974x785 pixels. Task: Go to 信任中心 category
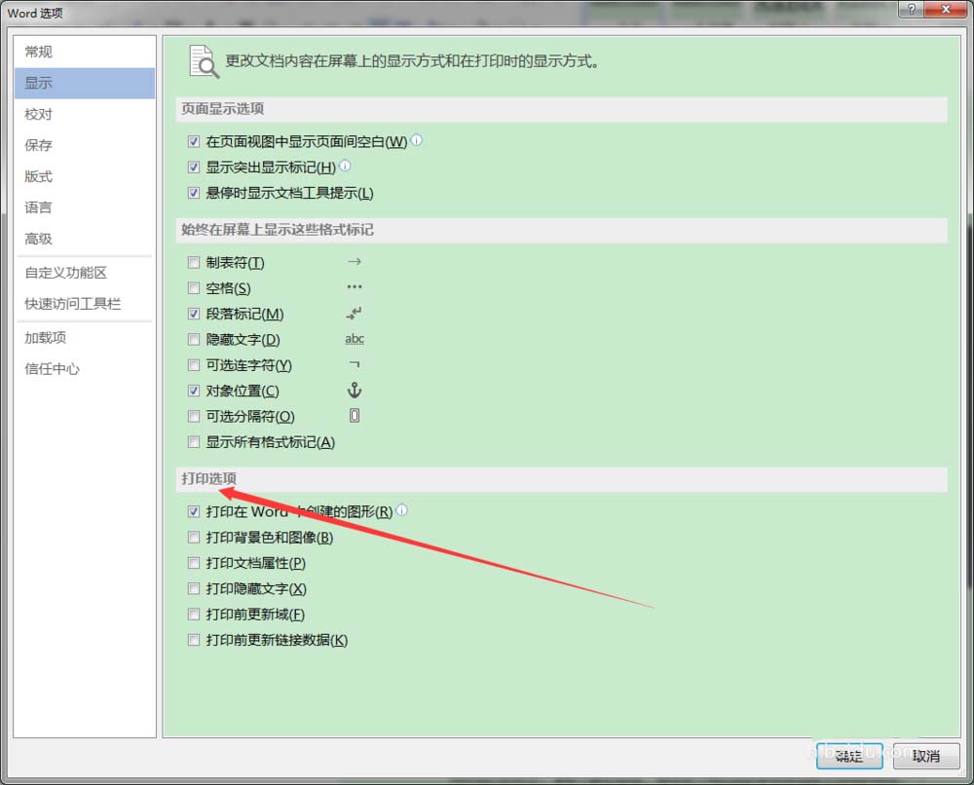point(85,369)
